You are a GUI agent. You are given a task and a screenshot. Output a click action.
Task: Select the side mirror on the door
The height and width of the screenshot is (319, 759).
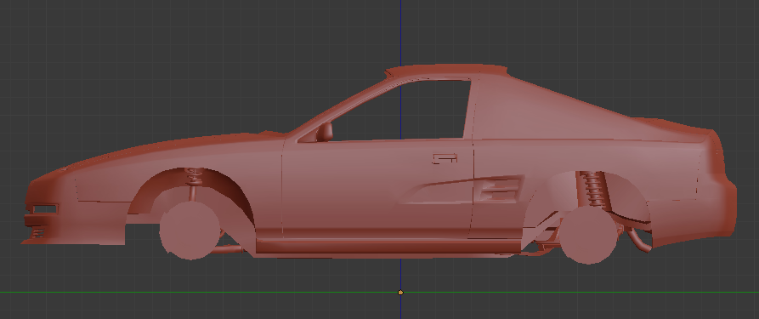coord(325,132)
